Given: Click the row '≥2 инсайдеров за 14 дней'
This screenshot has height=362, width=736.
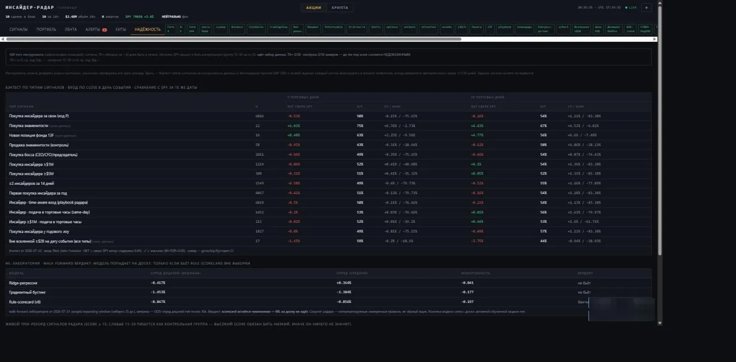Looking at the screenshot, I should click(x=329, y=183).
